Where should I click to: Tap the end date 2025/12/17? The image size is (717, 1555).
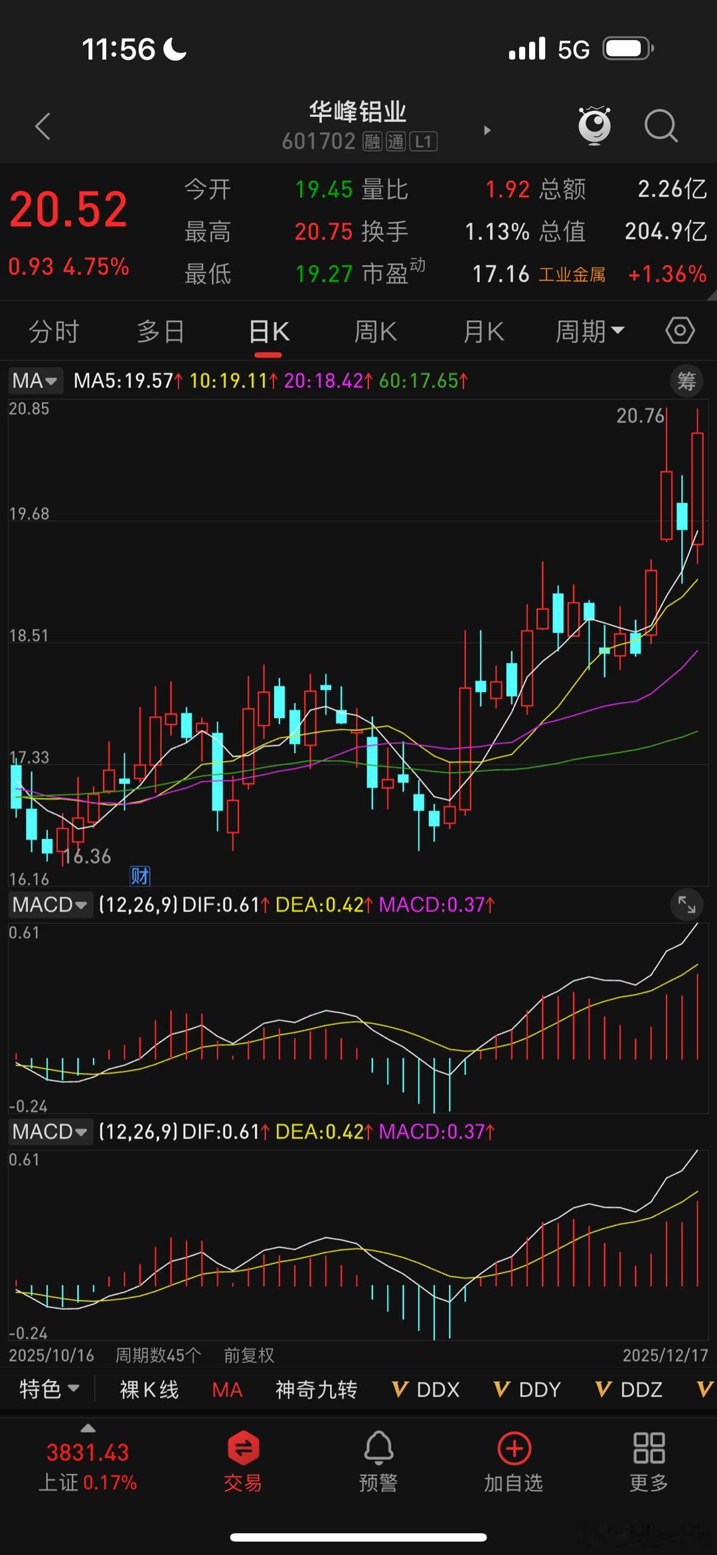[665, 1355]
